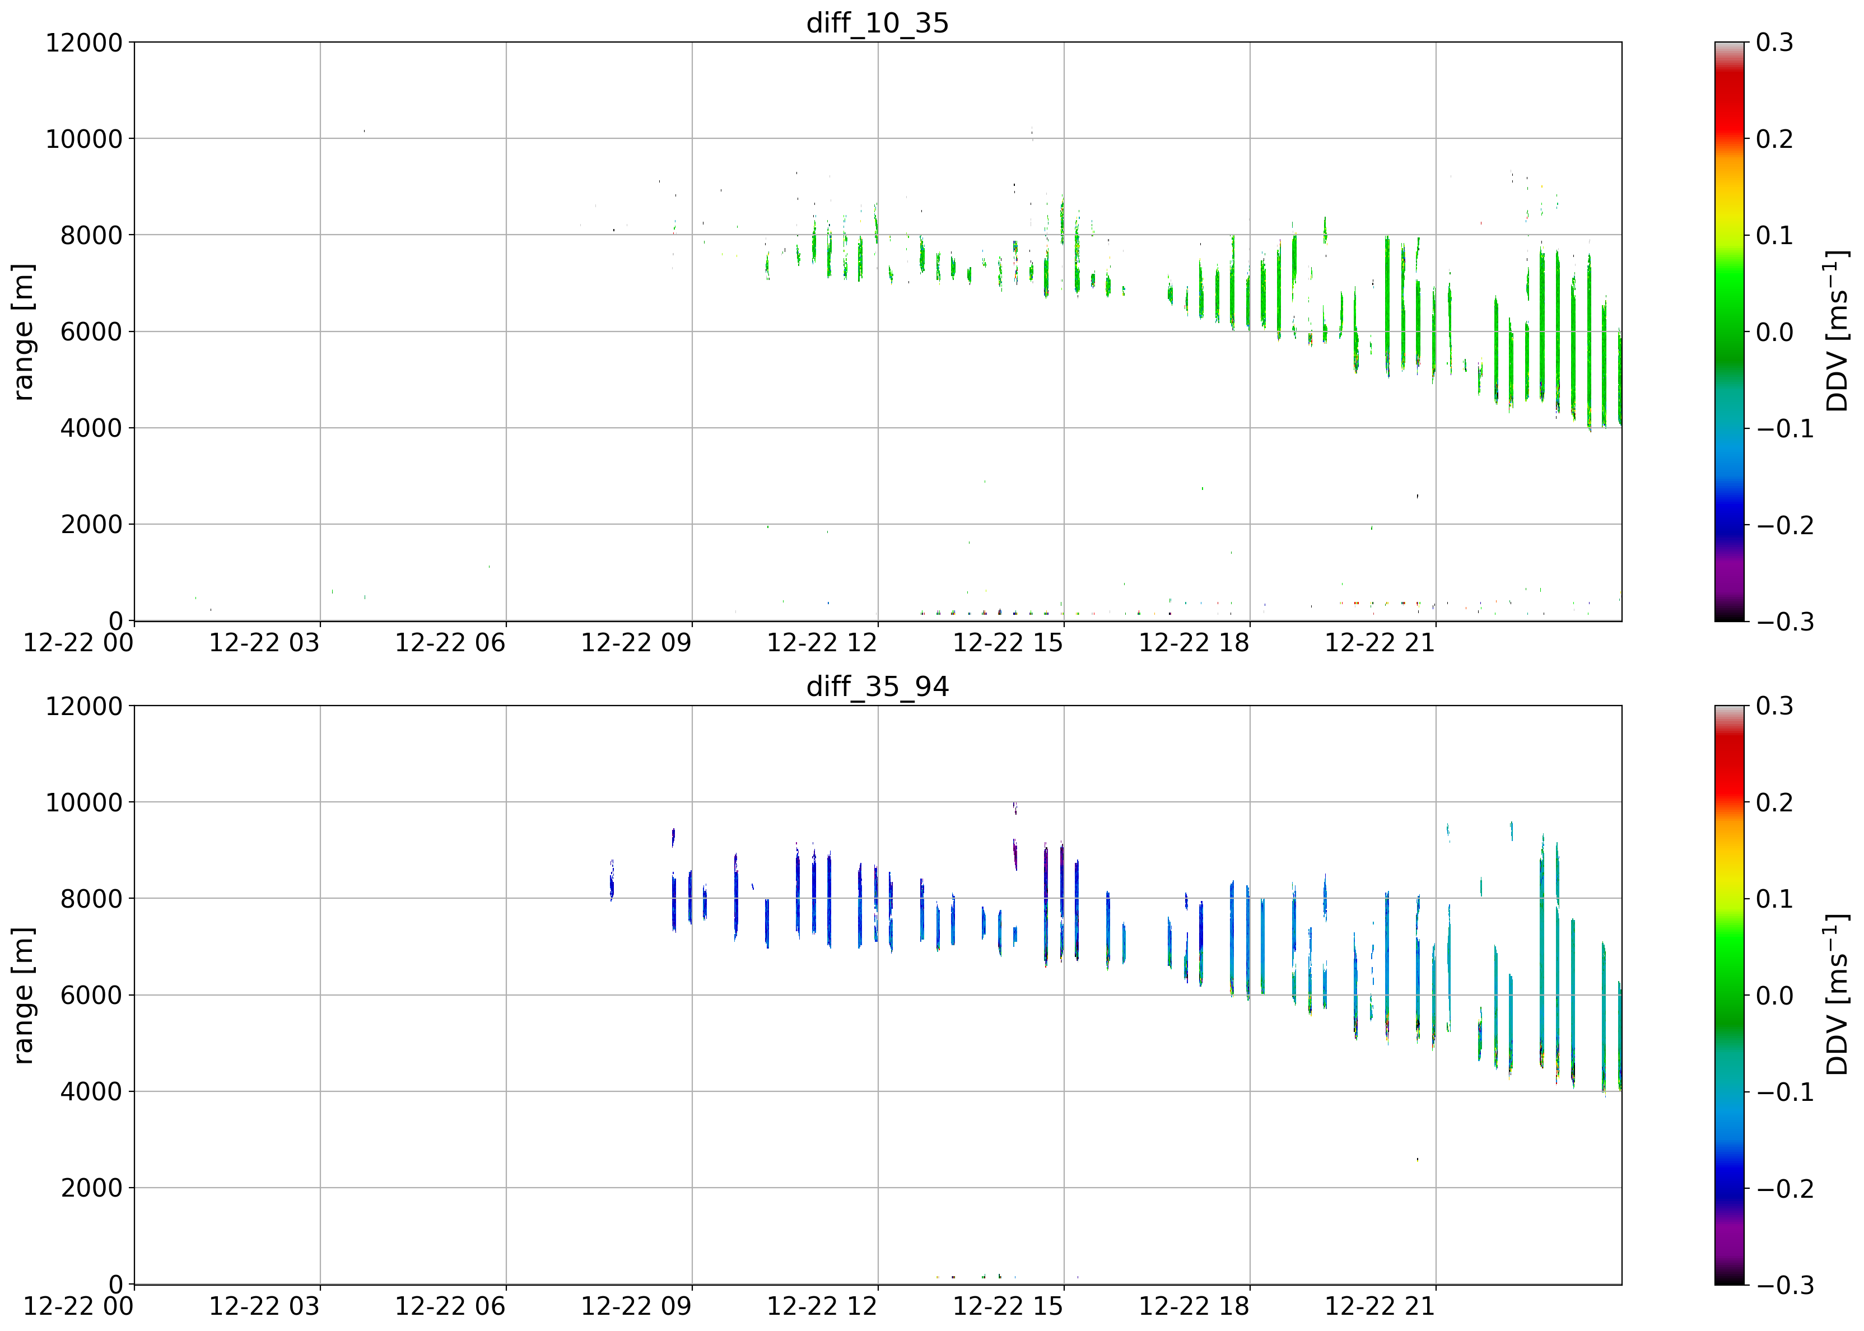Image resolution: width=1864 pixels, height=1331 pixels.
Task: Click the 12000 tick on bottom plot
Action: (83, 706)
